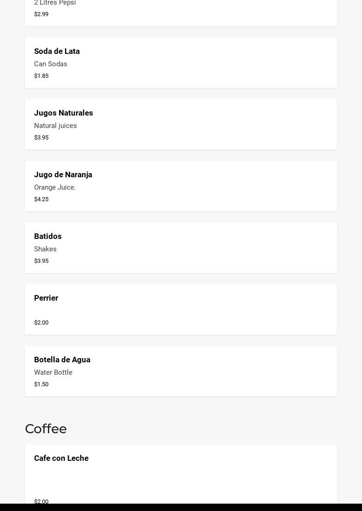Open the Botella de Agua item
The image size is (362, 511).
[181, 371]
